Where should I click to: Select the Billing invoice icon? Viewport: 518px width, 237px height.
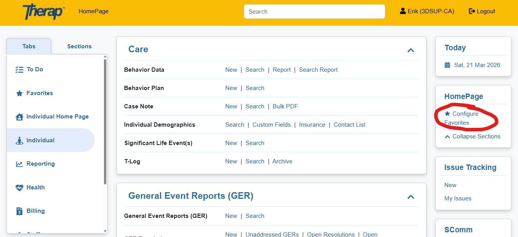(x=19, y=211)
